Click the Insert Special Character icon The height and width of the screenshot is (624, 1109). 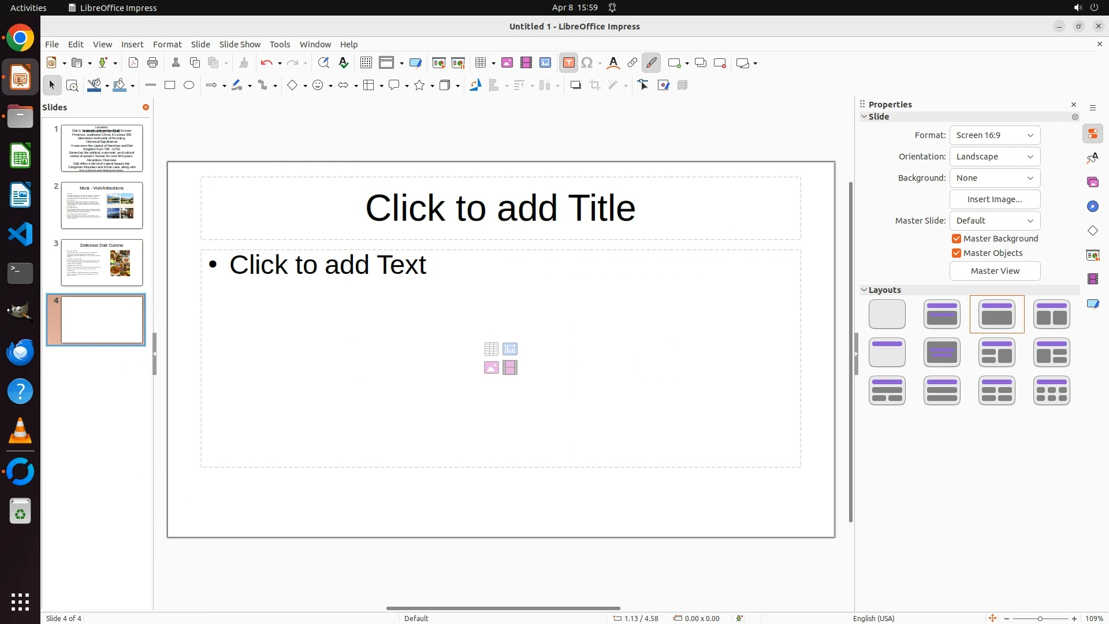[x=587, y=63]
